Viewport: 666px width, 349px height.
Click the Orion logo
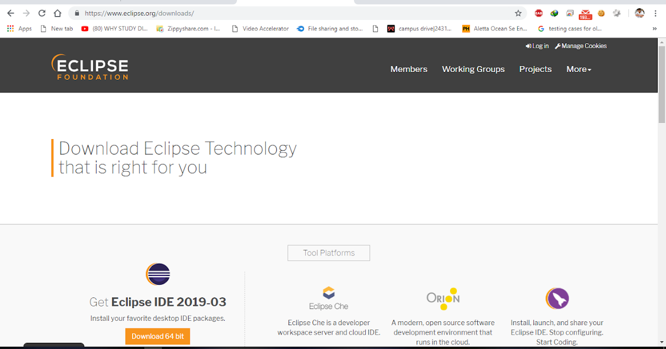442,298
